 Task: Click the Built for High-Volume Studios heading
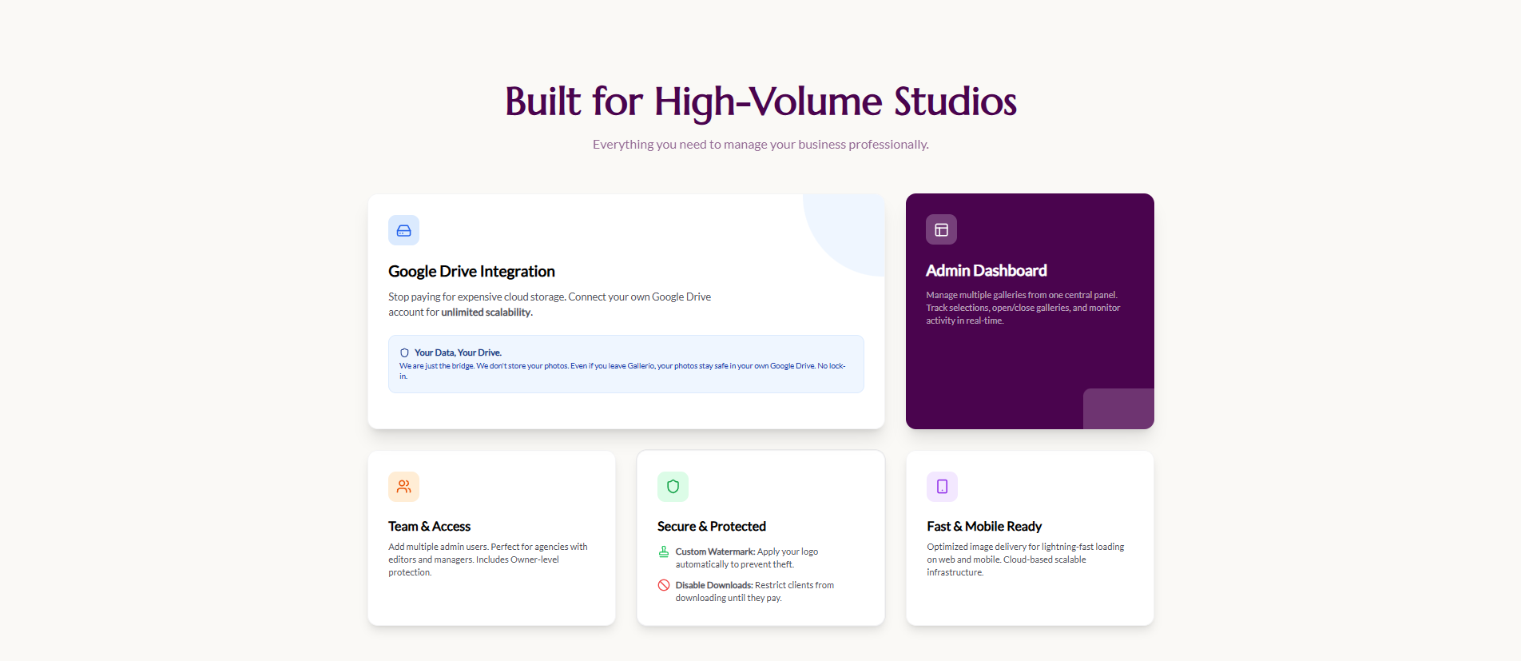pos(760,102)
